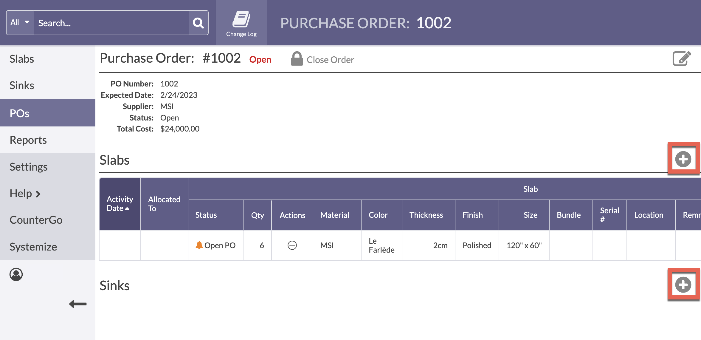Open the user profile icon in the sidebar

point(16,274)
